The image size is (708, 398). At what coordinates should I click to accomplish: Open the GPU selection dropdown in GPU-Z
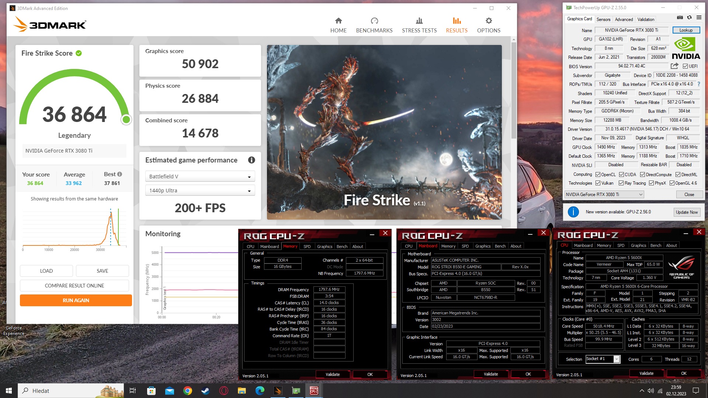[x=604, y=195]
